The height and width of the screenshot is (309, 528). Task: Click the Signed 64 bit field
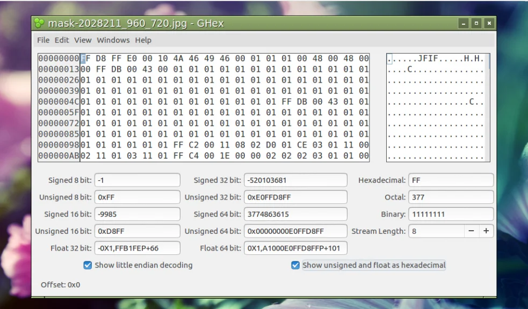pos(295,214)
